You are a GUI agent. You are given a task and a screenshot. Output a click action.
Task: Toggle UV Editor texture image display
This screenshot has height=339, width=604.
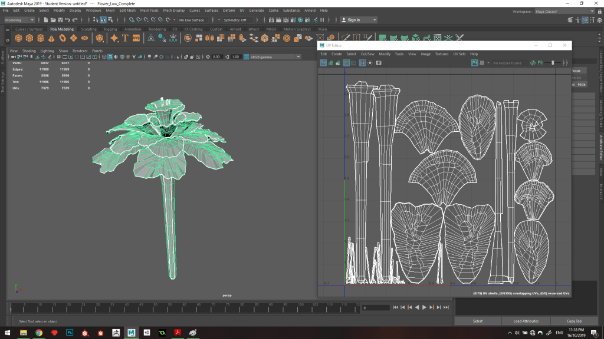475,62
